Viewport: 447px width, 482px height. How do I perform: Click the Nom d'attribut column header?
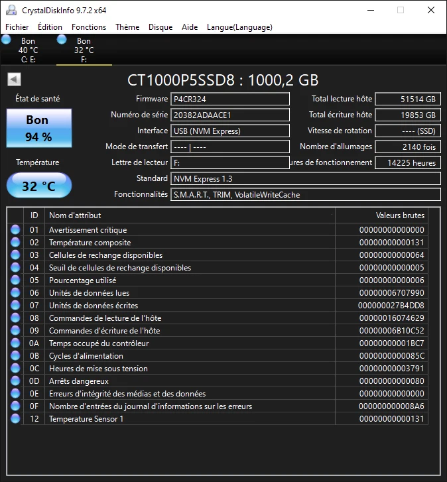point(190,215)
